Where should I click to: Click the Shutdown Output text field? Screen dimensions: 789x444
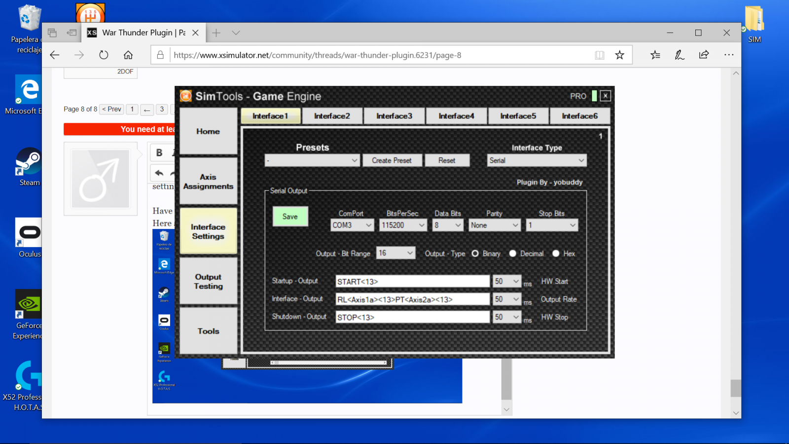pos(412,317)
